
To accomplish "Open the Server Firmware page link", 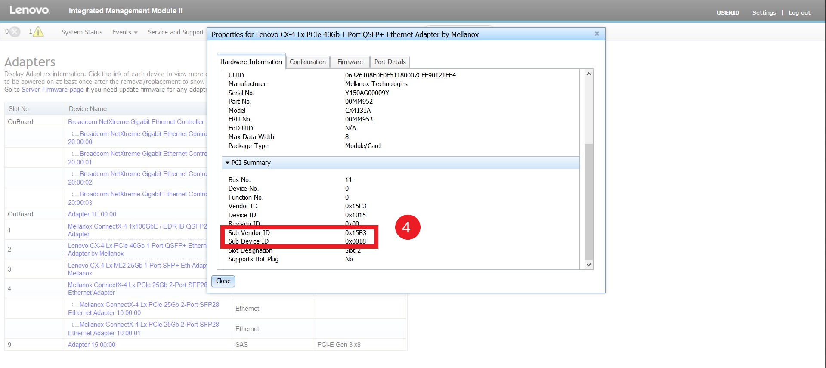I will (53, 90).
